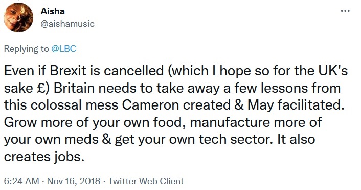Click the word 'manufacture' in the tweet text

230,122
